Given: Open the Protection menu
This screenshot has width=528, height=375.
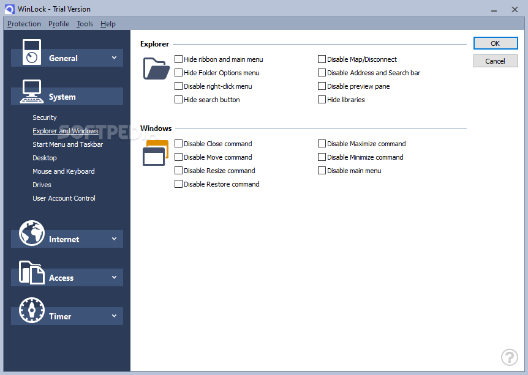Looking at the screenshot, I should coord(23,24).
